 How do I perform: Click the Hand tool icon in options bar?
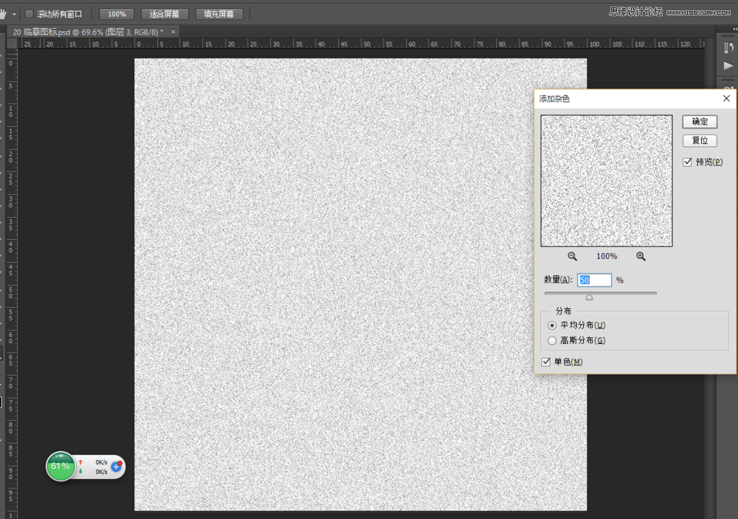[3, 14]
